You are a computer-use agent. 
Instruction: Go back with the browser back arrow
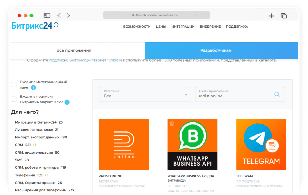[59, 15]
